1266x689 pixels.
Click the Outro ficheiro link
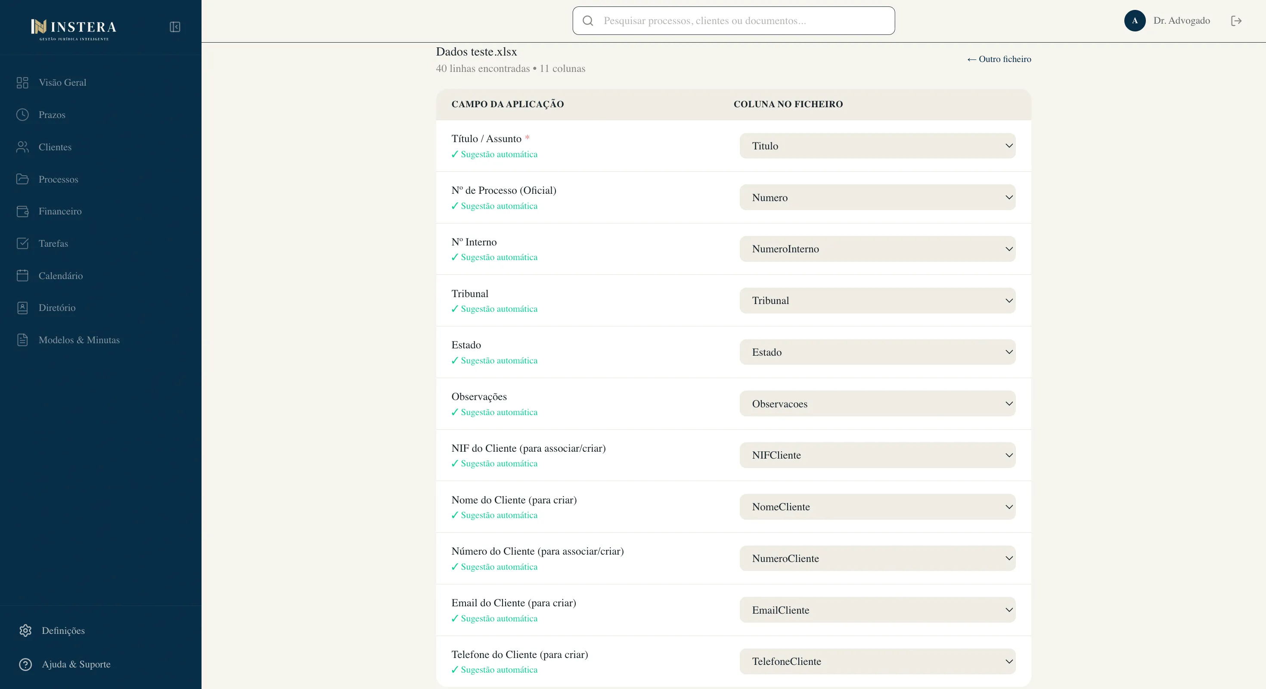(x=999, y=59)
